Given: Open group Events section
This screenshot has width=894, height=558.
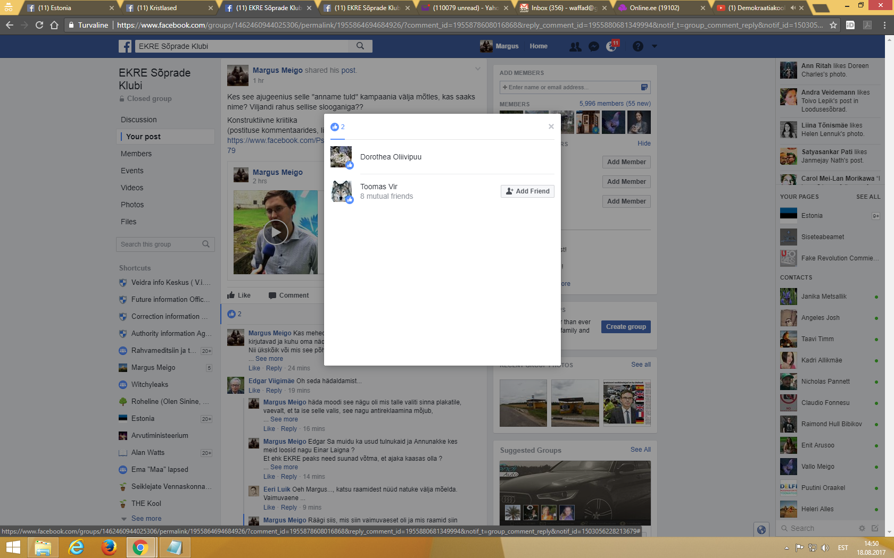Looking at the screenshot, I should coord(132,171).
